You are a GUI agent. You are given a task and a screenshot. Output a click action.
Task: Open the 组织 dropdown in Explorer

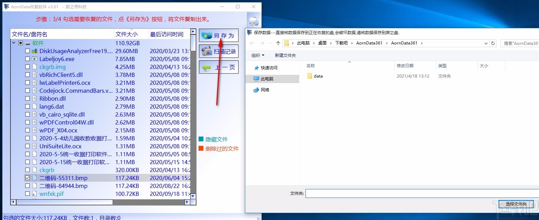pos(257,55)
